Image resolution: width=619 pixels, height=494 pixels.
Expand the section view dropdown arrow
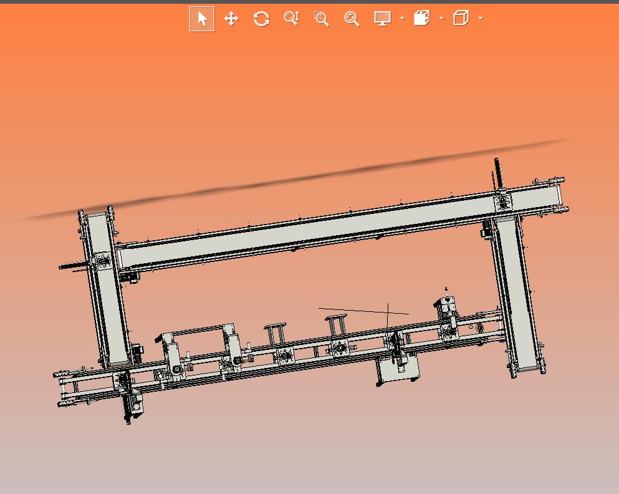click(x=441, y=18)
